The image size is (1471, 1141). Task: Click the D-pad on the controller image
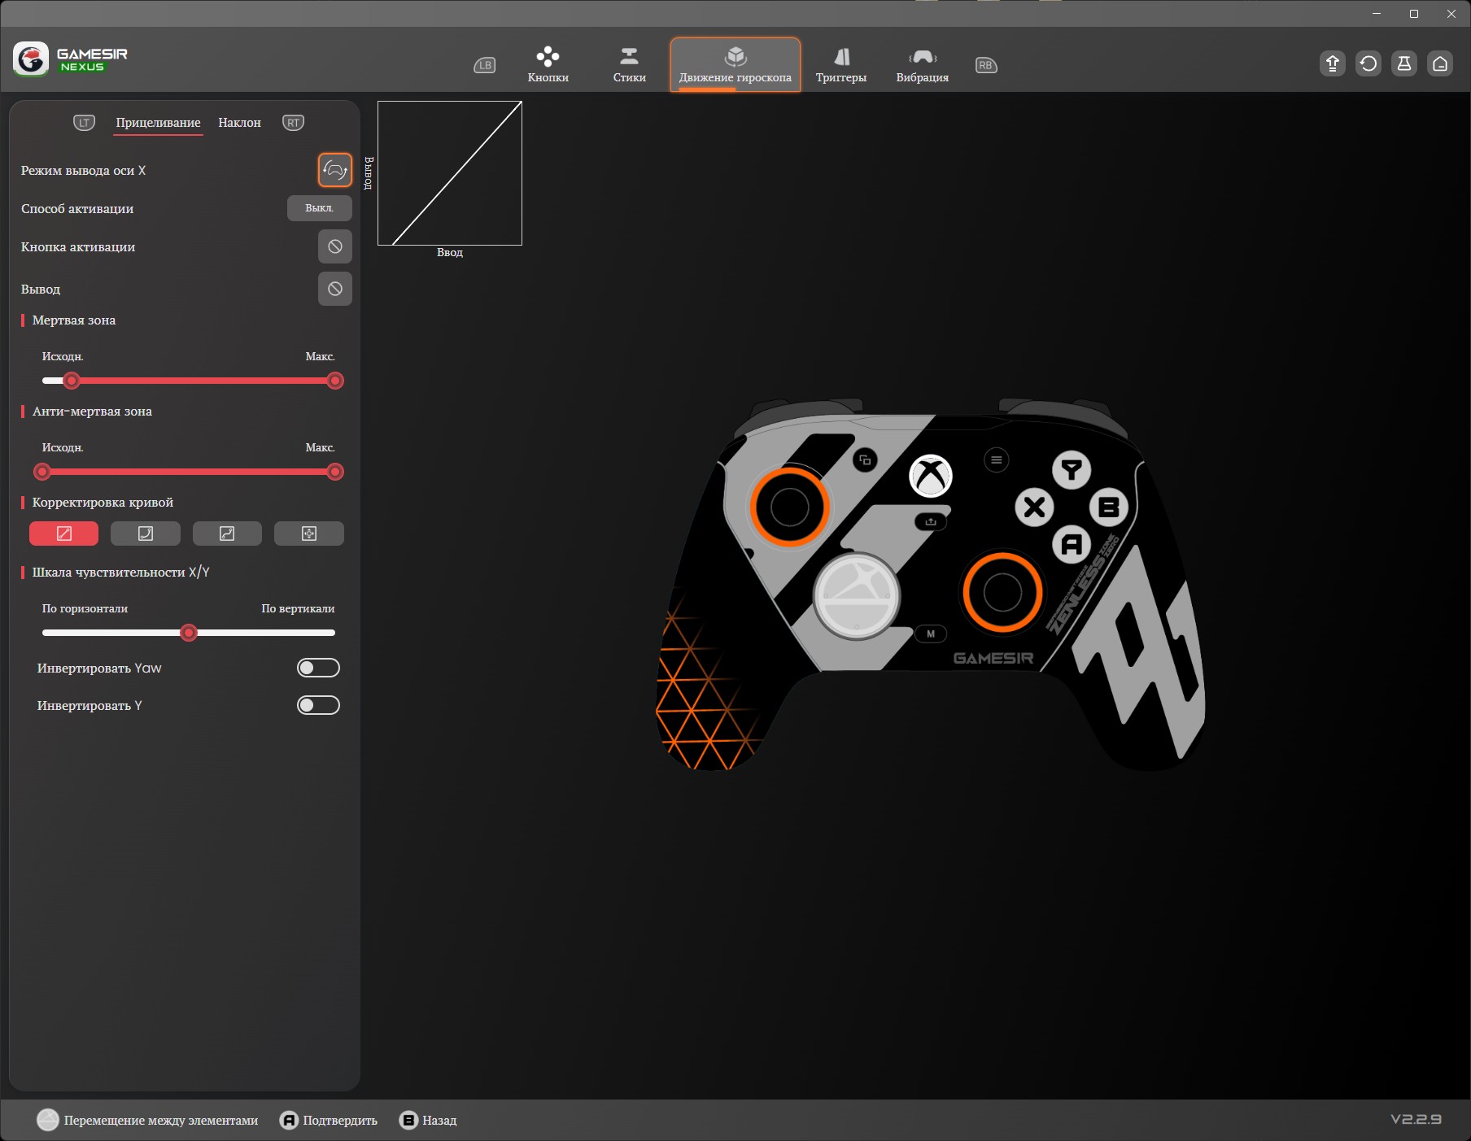tap(857, 597)
